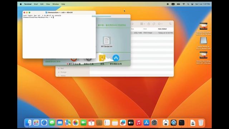Open the Terminal application menu
Image resolution: width=229 pixels, height=129 pixels.
point(28,4)
